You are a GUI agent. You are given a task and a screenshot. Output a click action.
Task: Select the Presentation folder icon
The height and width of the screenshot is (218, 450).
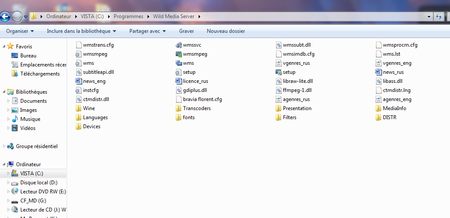click(x=279, y=108)
